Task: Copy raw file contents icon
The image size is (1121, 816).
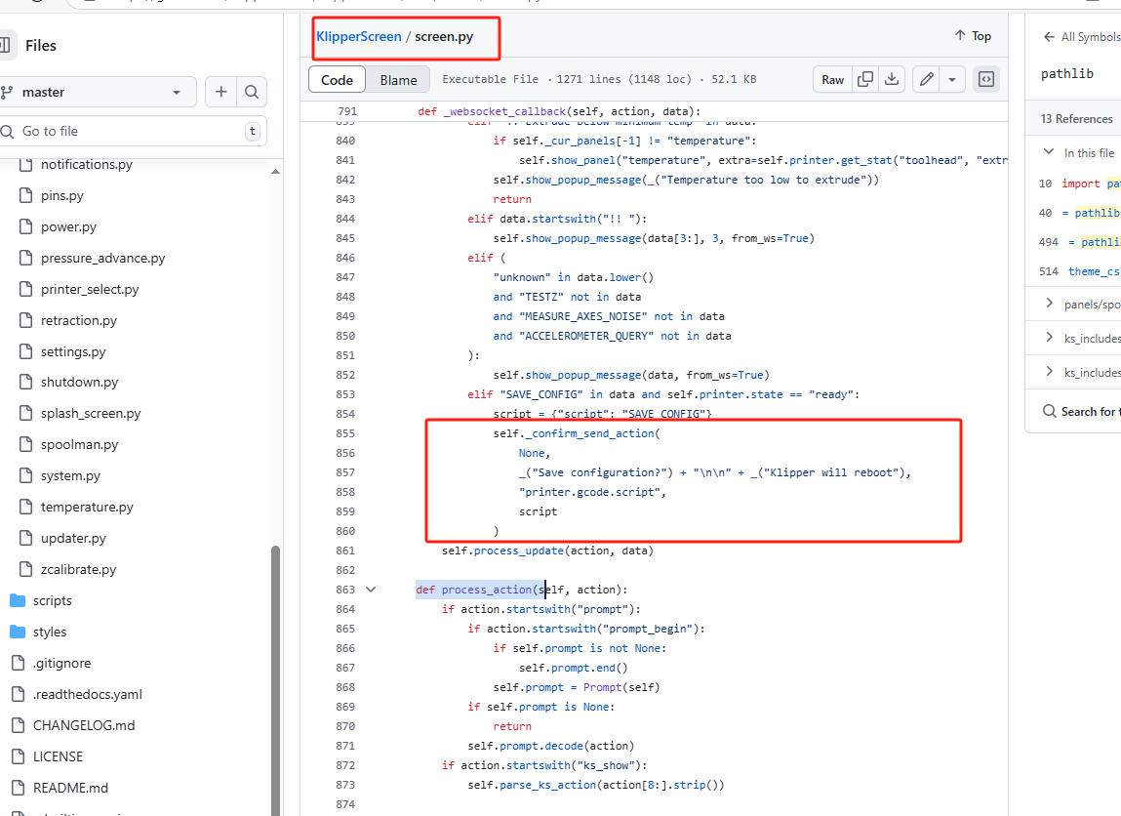Action: (865, 80)
